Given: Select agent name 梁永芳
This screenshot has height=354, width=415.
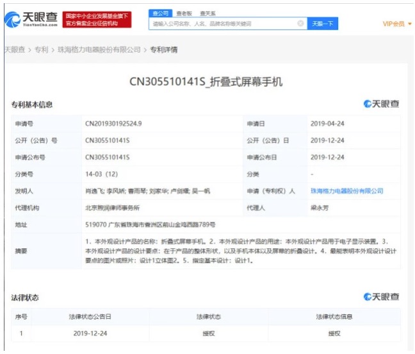Looking at the screenshot, I should pos(320,208).
